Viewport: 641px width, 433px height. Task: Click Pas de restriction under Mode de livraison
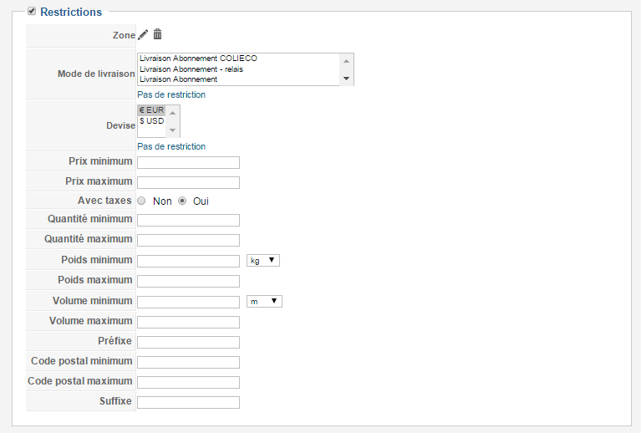click(x=171, y=94)
